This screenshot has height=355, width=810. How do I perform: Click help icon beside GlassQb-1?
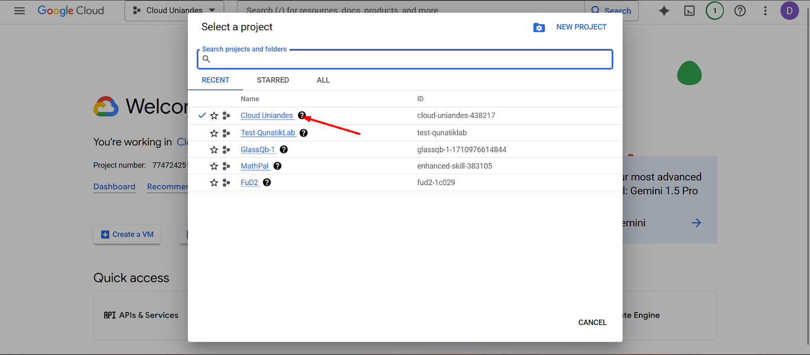point(284,150)
